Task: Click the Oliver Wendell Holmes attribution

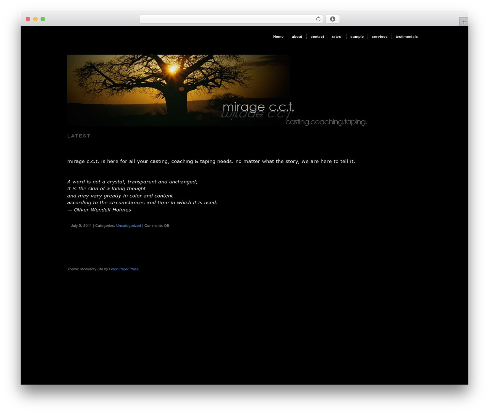Action: pos(99,210)
